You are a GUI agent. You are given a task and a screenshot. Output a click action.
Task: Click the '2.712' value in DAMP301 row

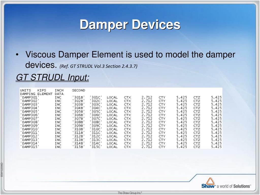pyautogui.click(x=147, y=97)
